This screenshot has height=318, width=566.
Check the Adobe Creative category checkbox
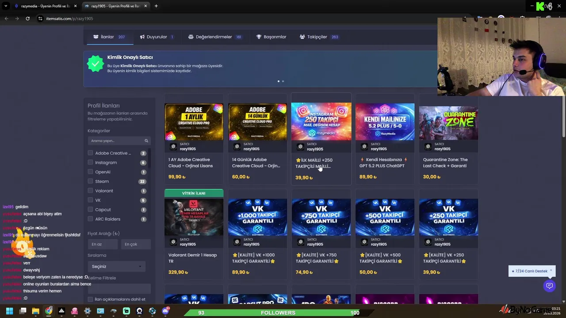tap(90, 153)
